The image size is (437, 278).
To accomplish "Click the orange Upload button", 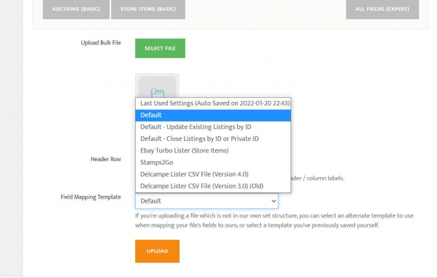I will point(157,251).
